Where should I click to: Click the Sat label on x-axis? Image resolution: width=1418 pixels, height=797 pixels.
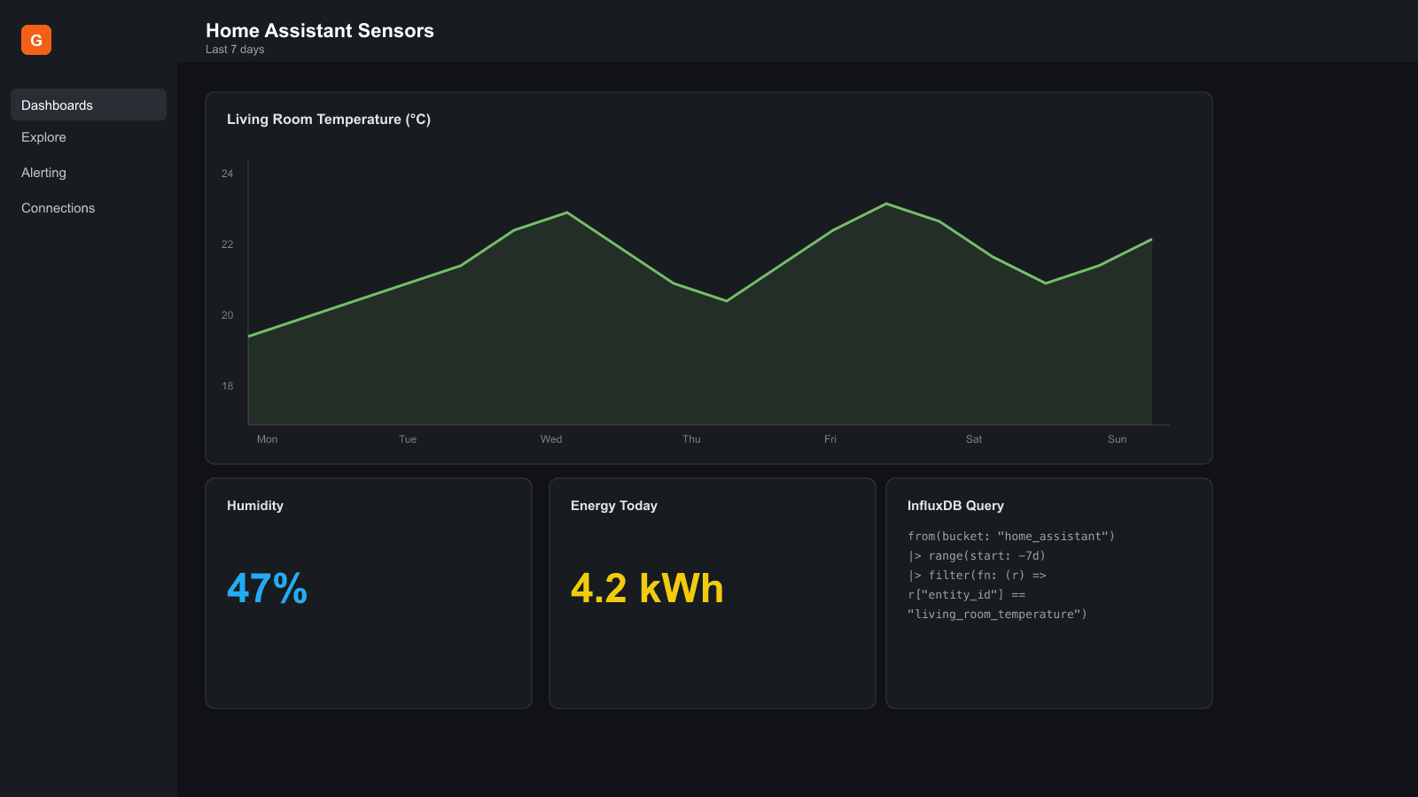[974, 439]
